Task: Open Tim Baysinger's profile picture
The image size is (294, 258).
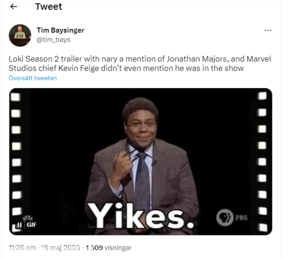Action: (20, 35)
